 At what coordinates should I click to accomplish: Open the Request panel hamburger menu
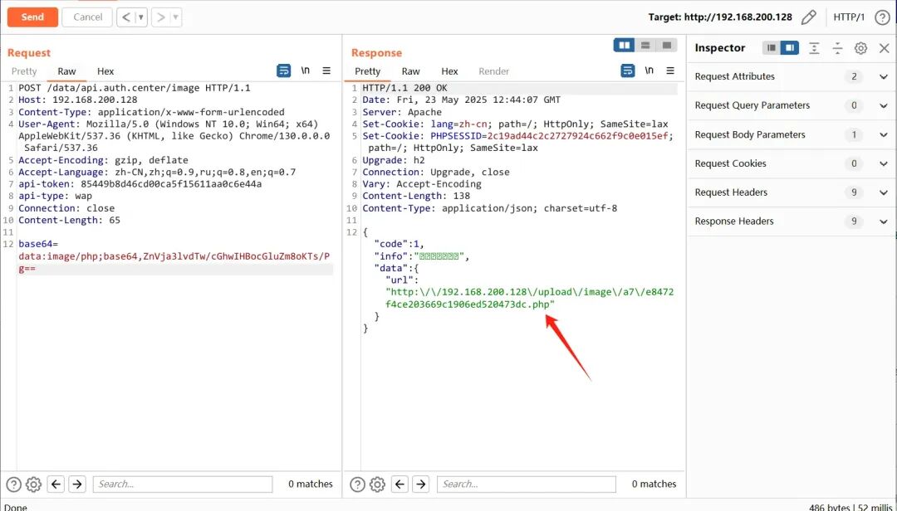pos(326,71)
